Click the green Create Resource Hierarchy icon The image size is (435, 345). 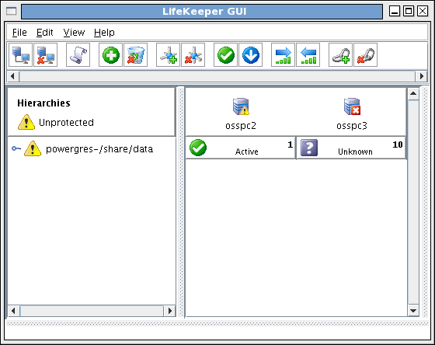110,55
